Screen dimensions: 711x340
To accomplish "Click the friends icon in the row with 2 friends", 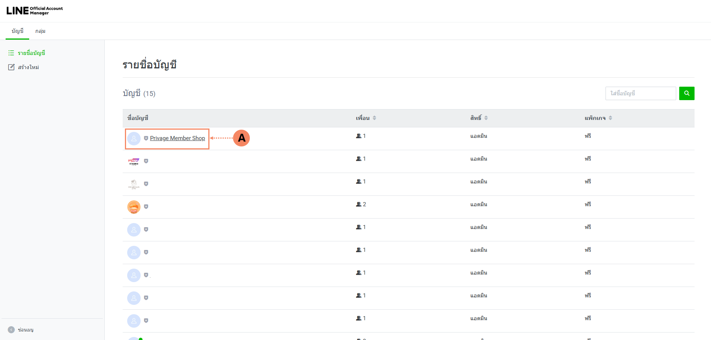I will (359, 204).
